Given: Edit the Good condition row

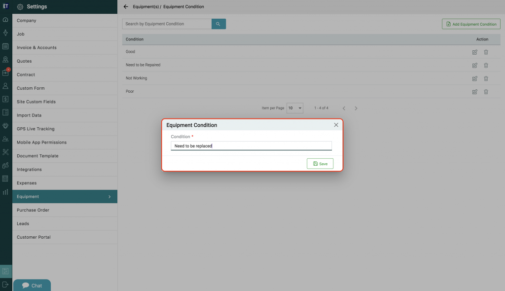Looking at the screenshot, I should click(x=475, y=52).
